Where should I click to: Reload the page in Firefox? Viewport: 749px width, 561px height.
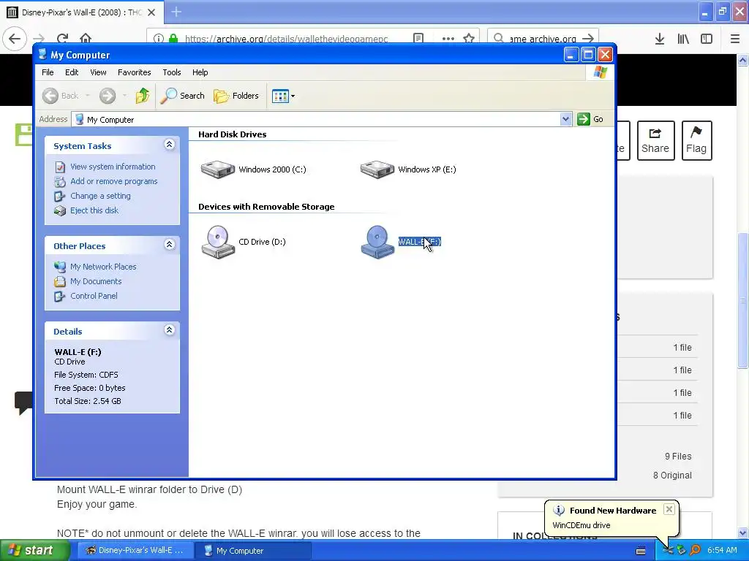(x=63, y=38)
